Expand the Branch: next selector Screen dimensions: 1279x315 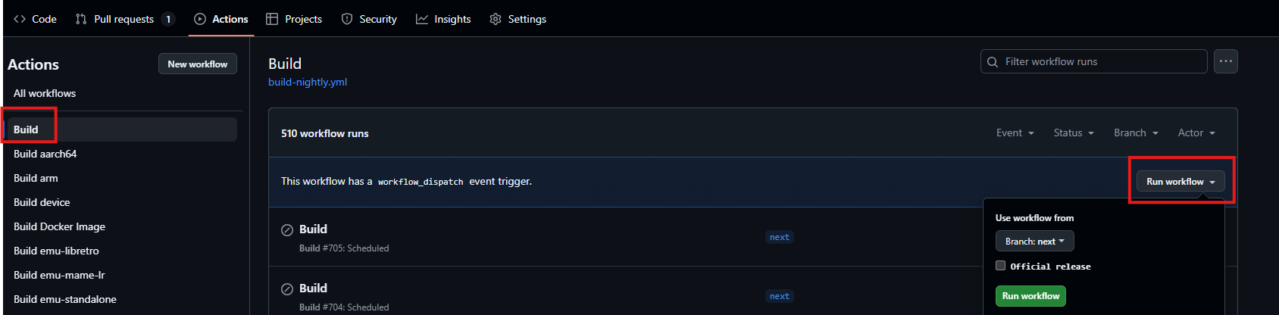(x=1034, y=242)
